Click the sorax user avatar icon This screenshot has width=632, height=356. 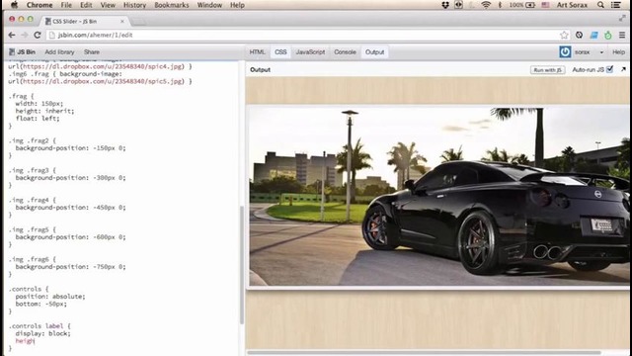coord(565,51)
